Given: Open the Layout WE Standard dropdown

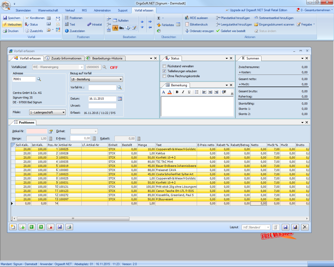Looking at the screenshot, I should pyautogui.click(x=268, y=227).
